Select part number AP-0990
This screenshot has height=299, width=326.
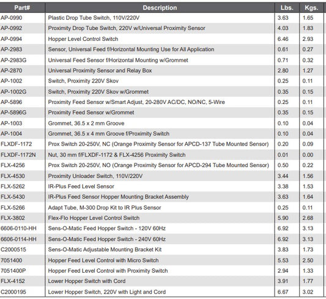pyautogui.click(x=12, y=18)
